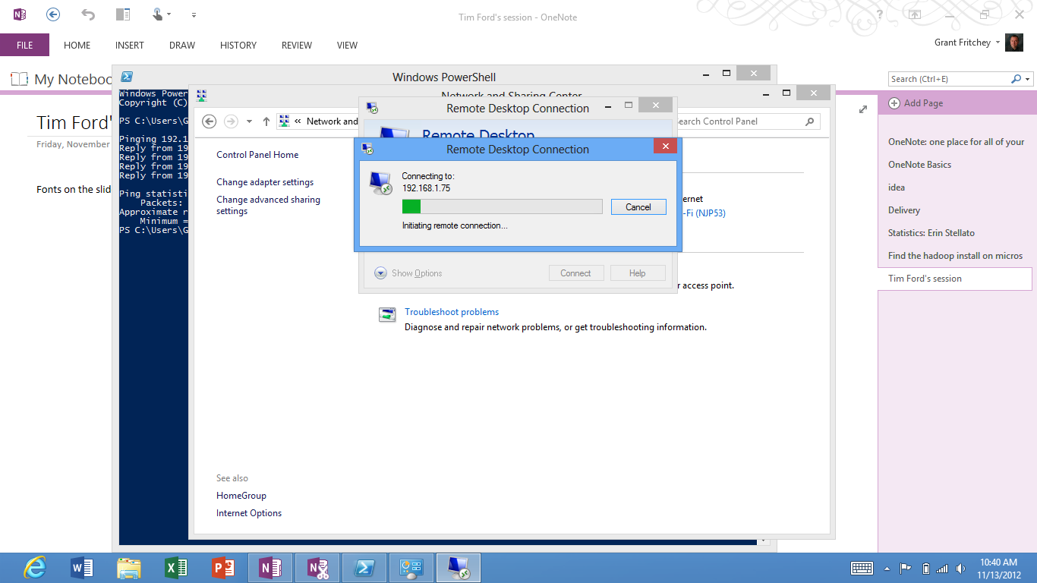The image size is (1037, 583).
Task: Click the volume speaker tray icon
Action: [x=960, y=568]
